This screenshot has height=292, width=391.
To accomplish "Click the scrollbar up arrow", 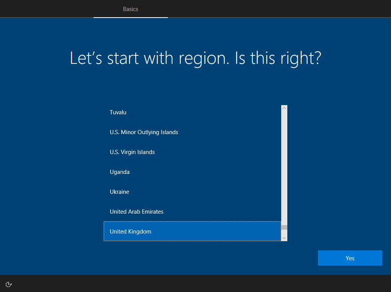I will click(284, 107).
